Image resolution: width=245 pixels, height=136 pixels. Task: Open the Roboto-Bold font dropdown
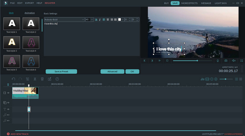[64, 20]
